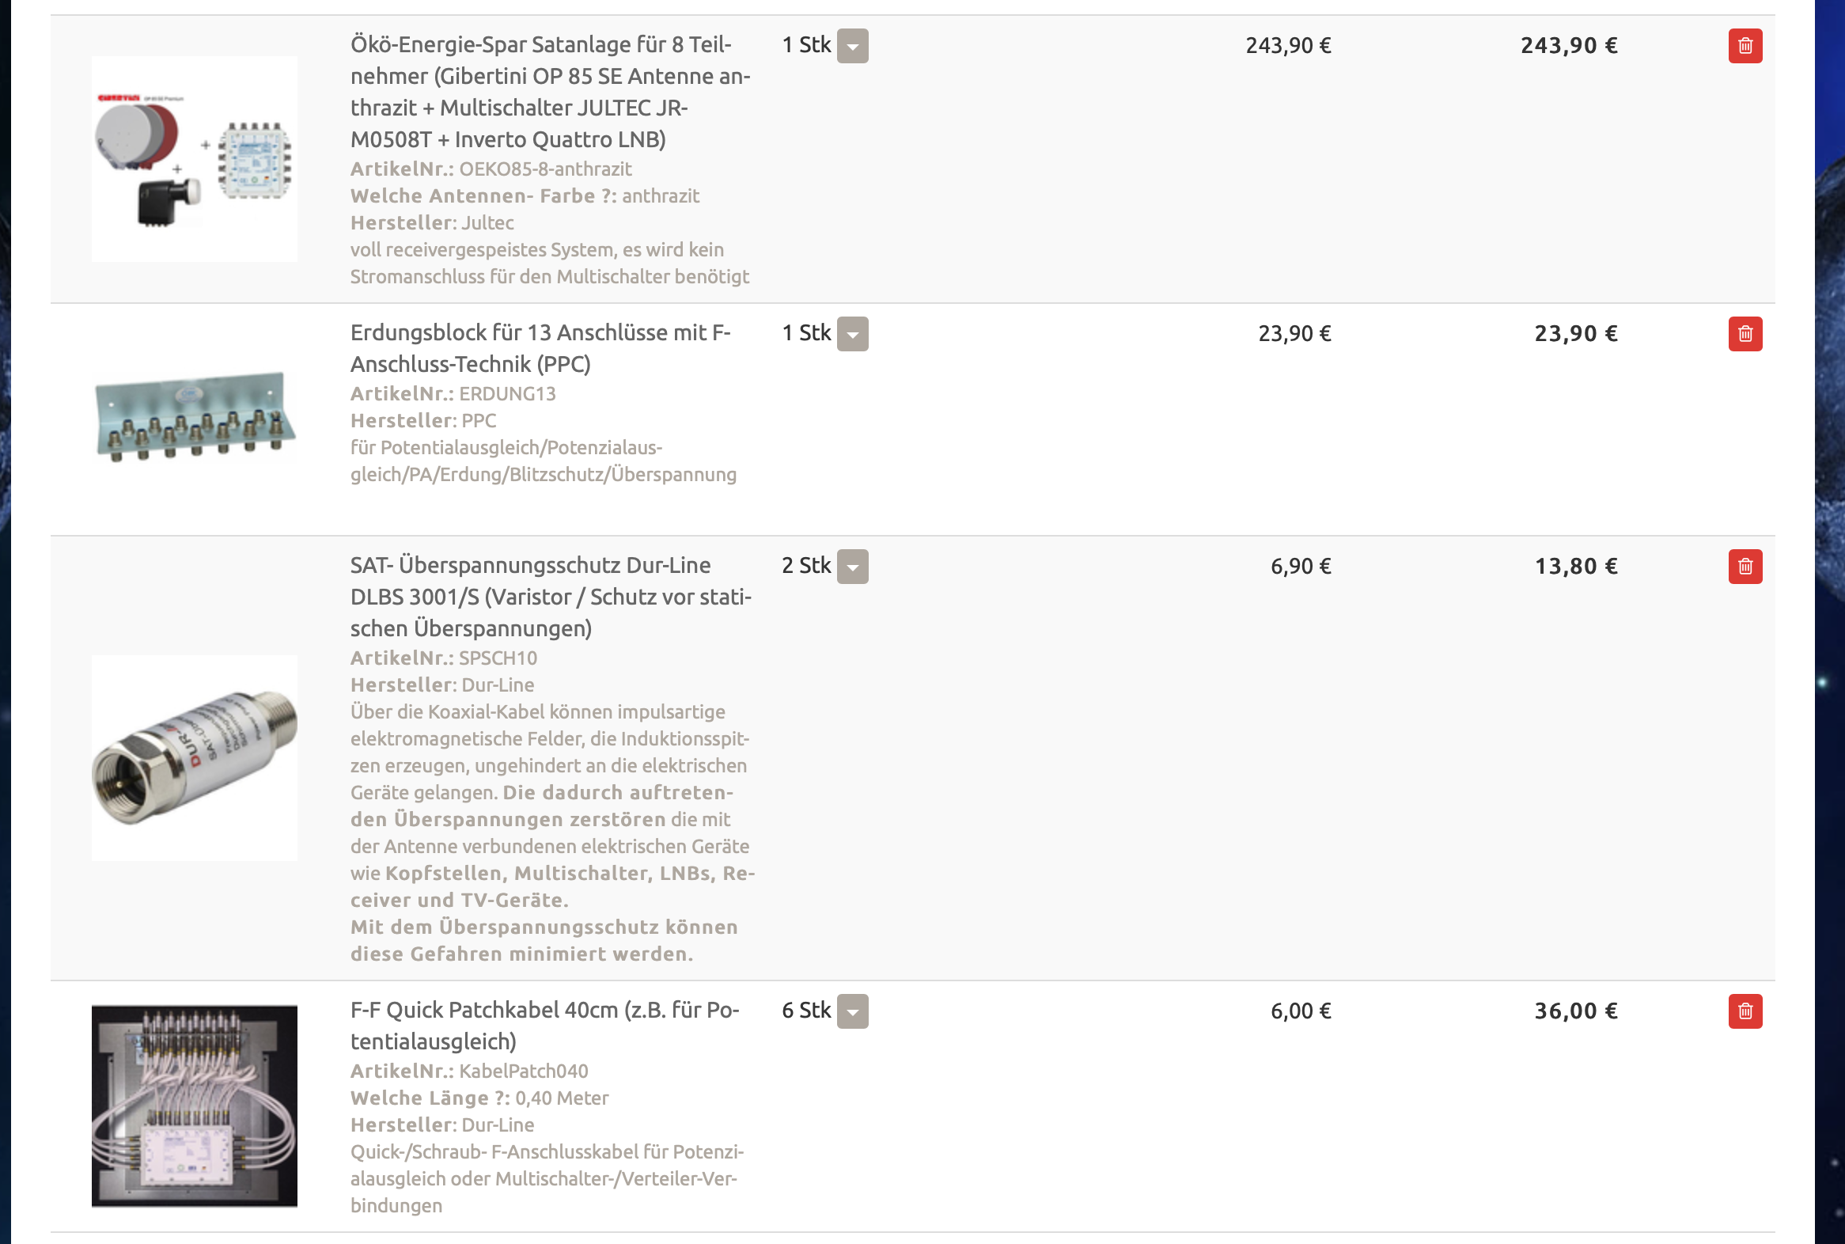Expand quantity dropdown for Erdungsblock

pos(853,334)
